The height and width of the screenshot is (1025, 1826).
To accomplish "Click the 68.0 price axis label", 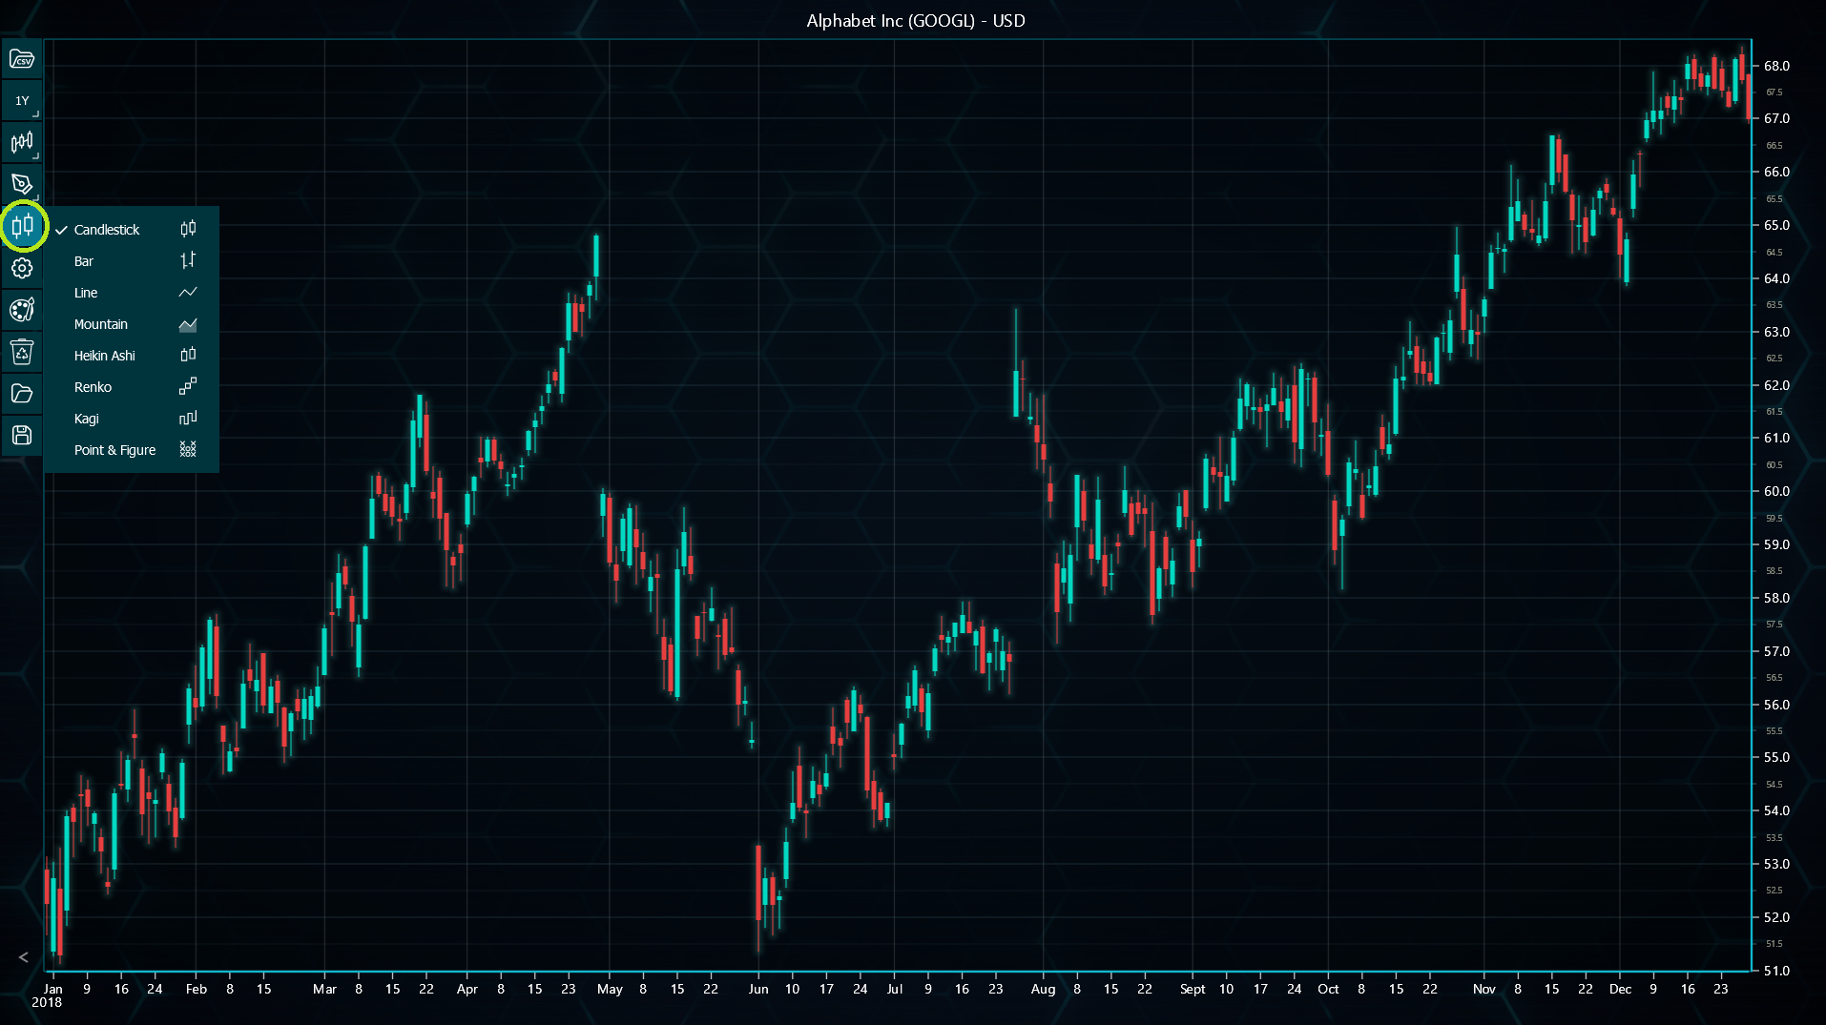I will click(x=1776, y=66).
